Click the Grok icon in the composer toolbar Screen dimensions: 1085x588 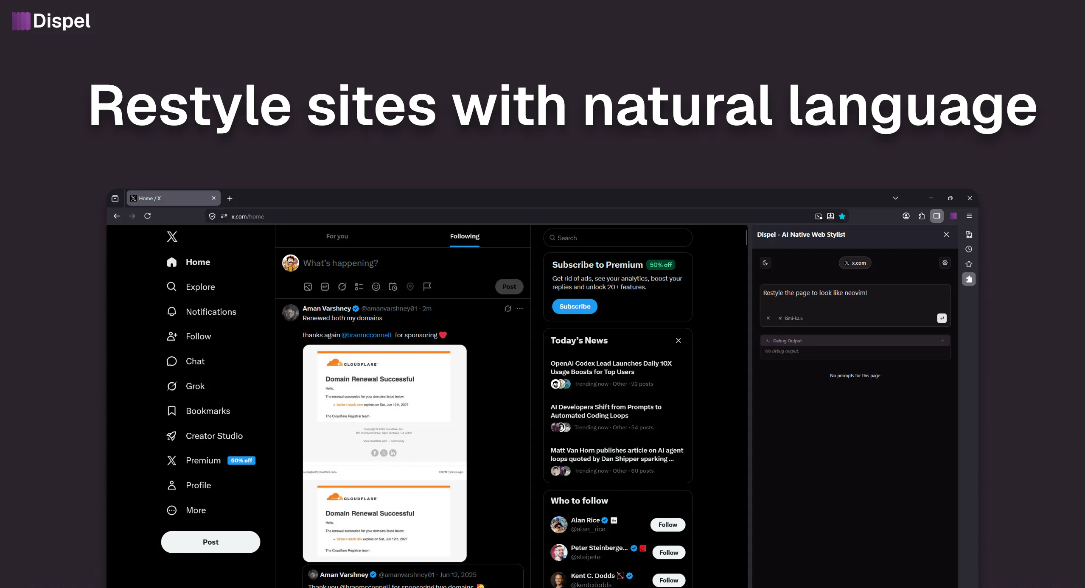click(x=342, y=287)
